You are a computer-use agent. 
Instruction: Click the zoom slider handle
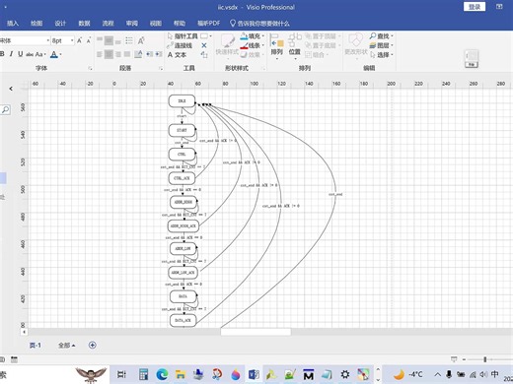point(485,359)
